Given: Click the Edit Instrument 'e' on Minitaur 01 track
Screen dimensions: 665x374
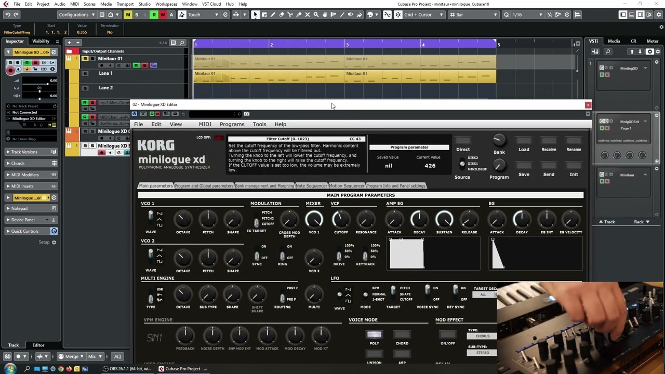Looking at the screenshot, I should pos(118,65).
